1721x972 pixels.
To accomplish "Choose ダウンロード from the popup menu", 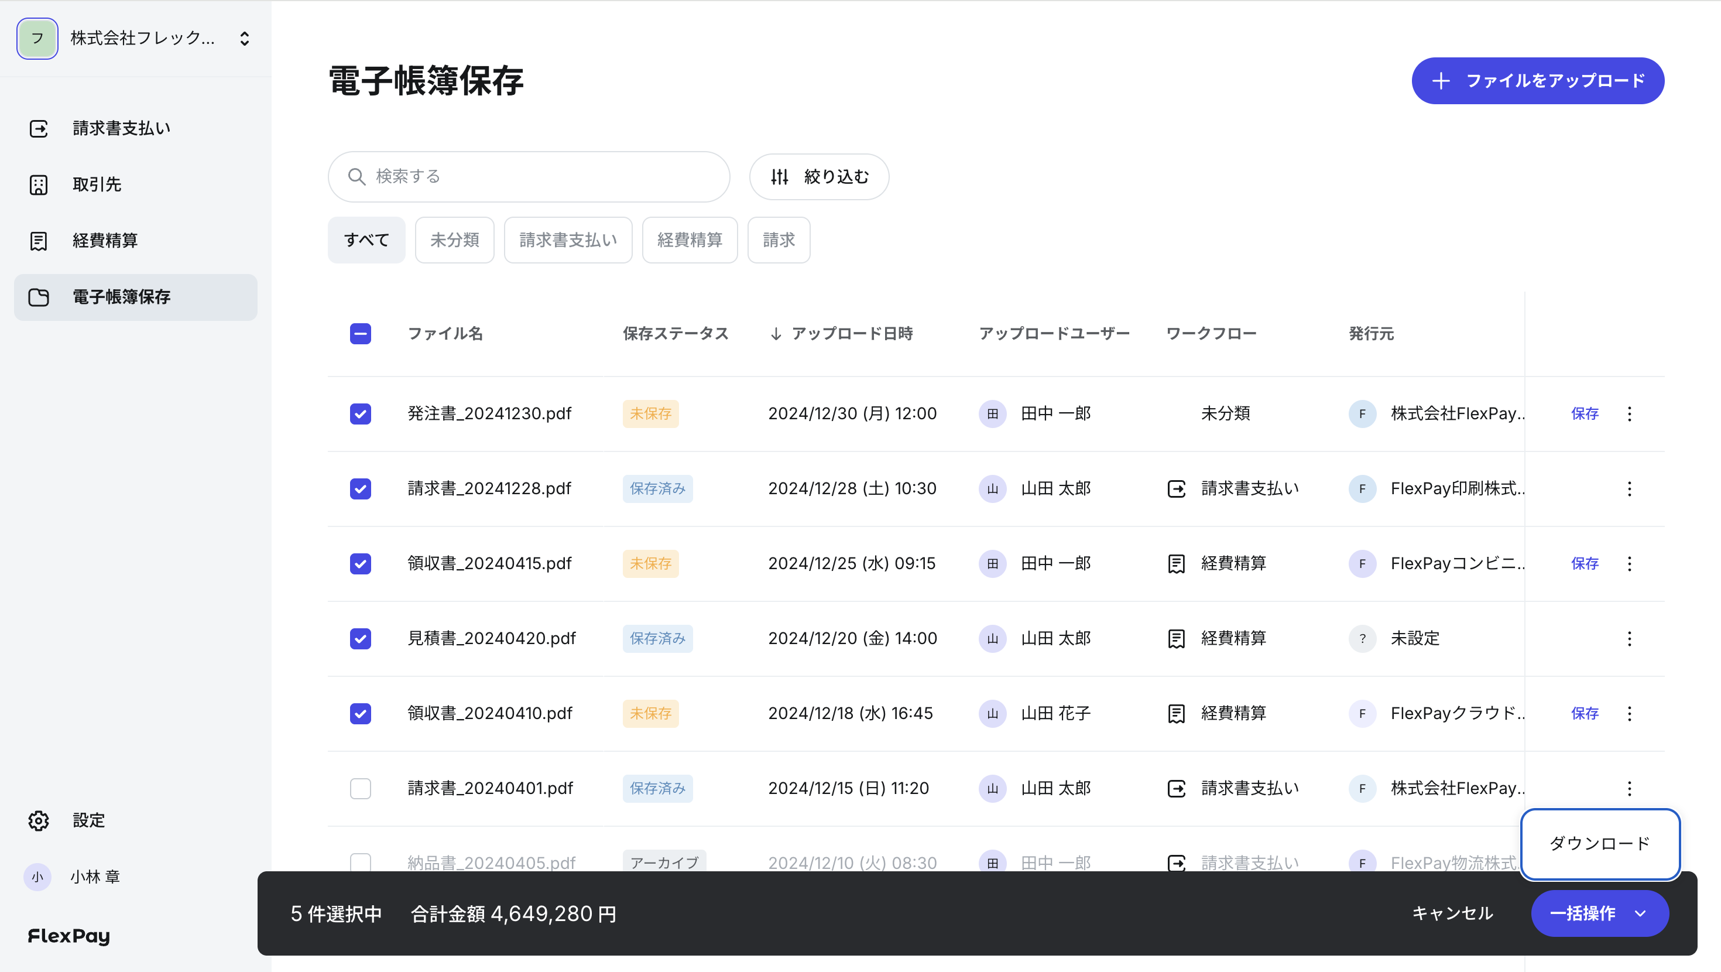I will [1600, 844].
